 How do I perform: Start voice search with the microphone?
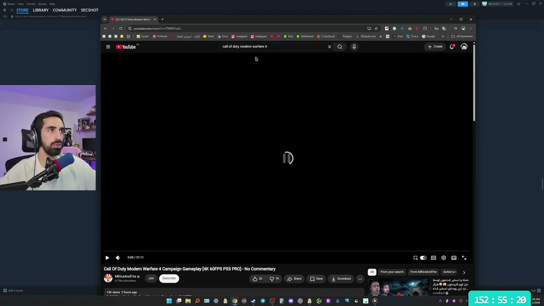(x=354, y=47)
